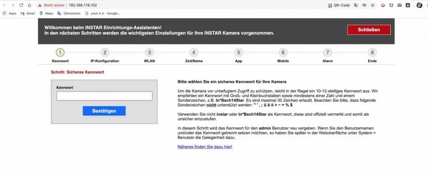Image resolution: width=428 pixels, height=174 pixels.
Task: Open the Übersetzen bookmark
Action: pos(69,13)
